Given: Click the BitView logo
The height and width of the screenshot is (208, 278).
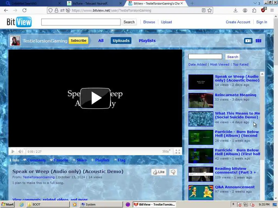Looking at the screenshot, I should tap(19, 22).
